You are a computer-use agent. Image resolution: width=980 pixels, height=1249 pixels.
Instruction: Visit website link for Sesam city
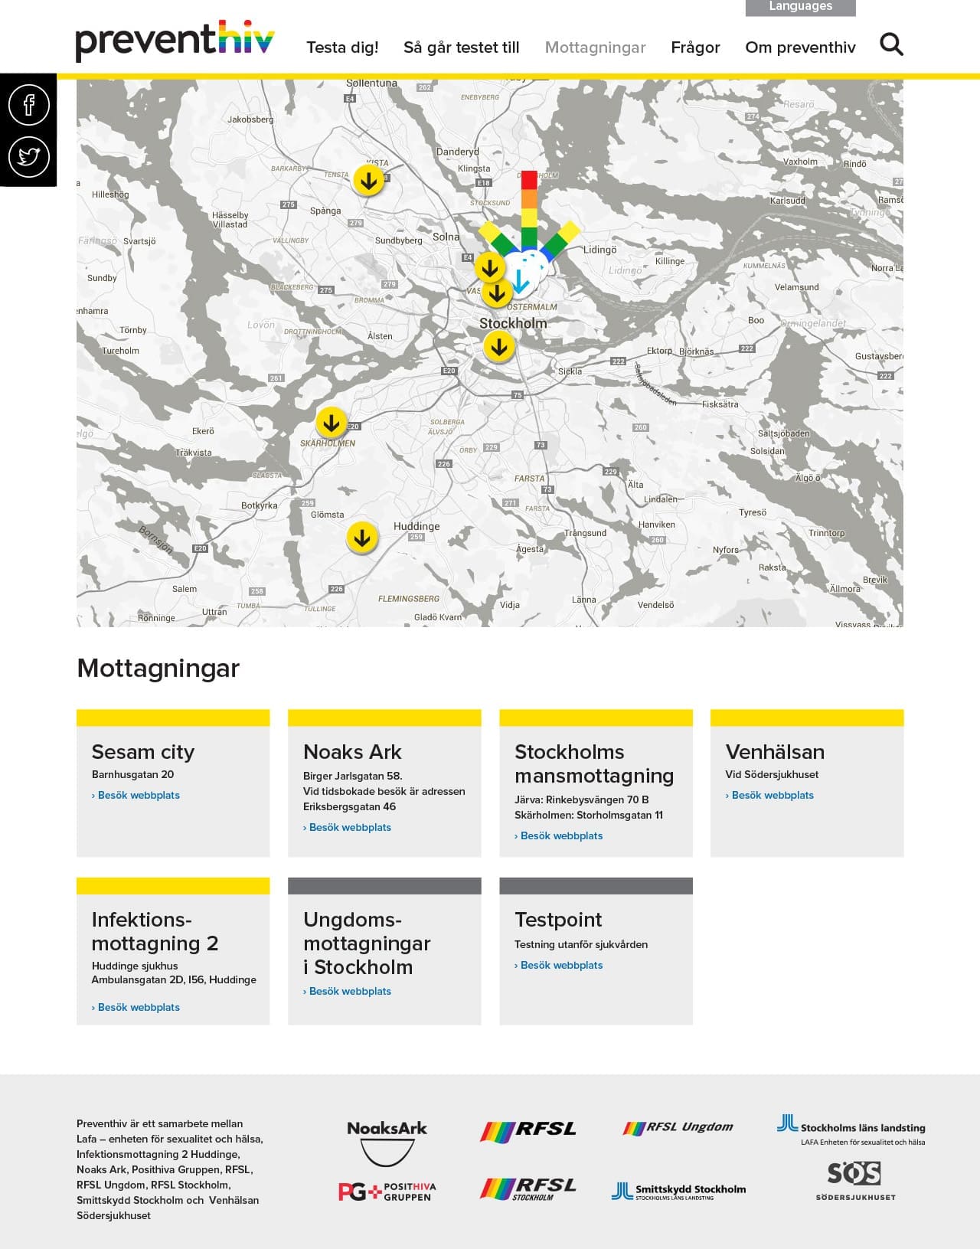tap(136, 795)
